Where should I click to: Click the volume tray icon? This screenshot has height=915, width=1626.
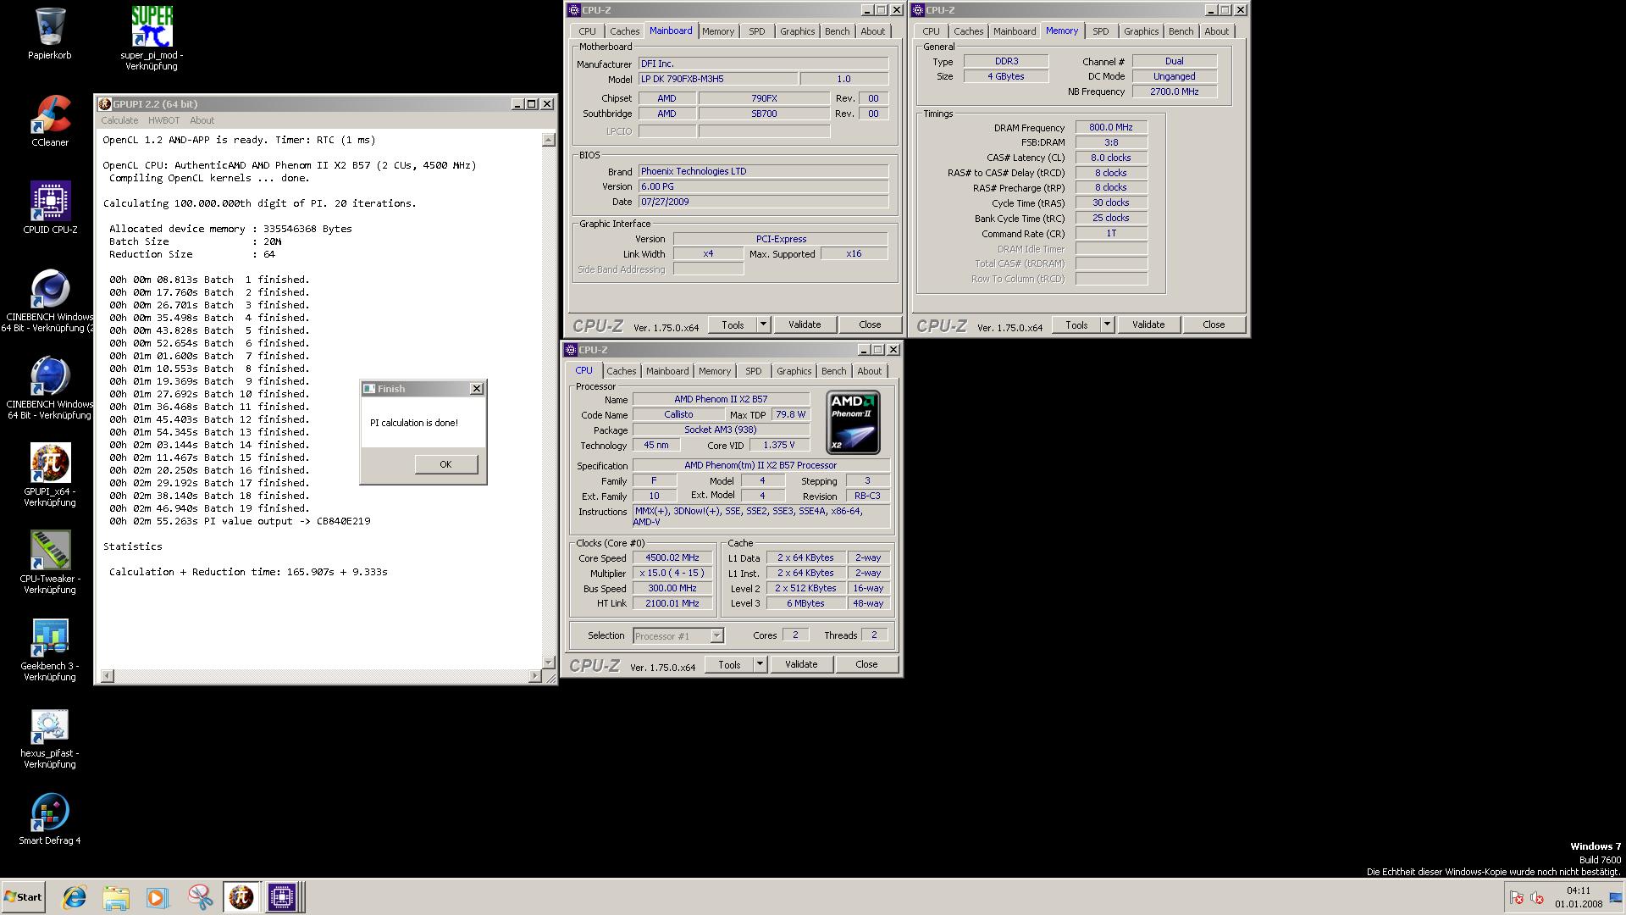point(1537,898)
